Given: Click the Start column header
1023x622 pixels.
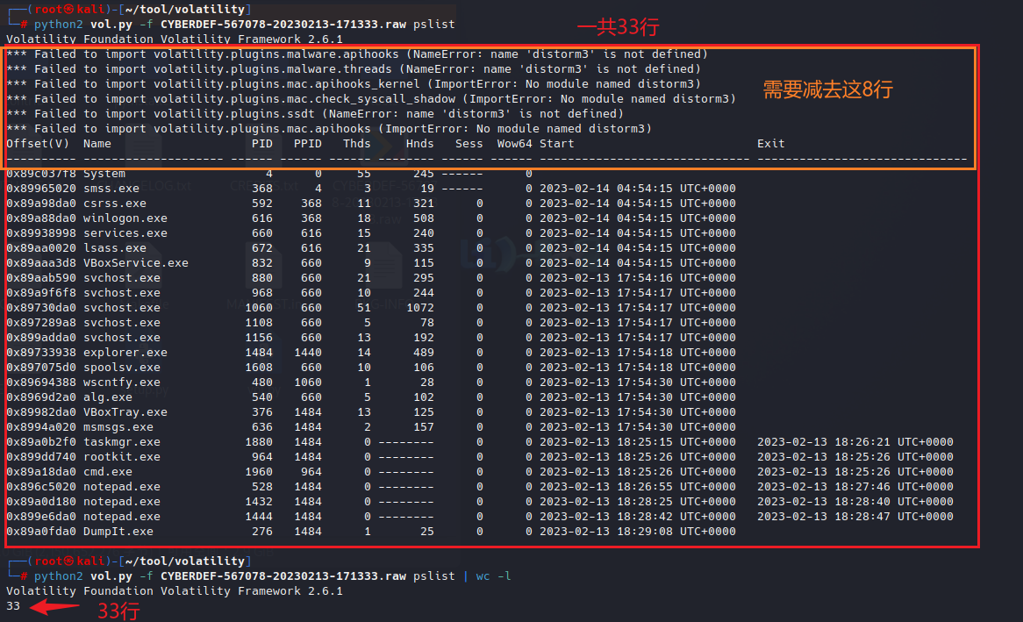Looking at the screenshot, I should point(556,144).
